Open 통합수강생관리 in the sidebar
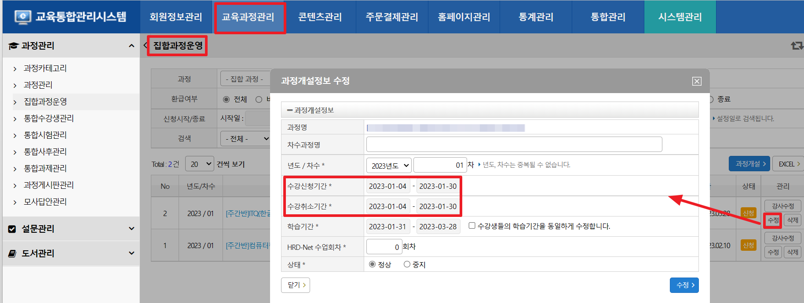This screenshot has height=303, width=804. coord(49,118)
